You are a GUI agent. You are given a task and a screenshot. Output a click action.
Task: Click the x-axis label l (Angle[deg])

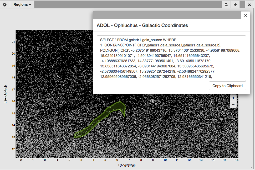(x=127, y=165)
